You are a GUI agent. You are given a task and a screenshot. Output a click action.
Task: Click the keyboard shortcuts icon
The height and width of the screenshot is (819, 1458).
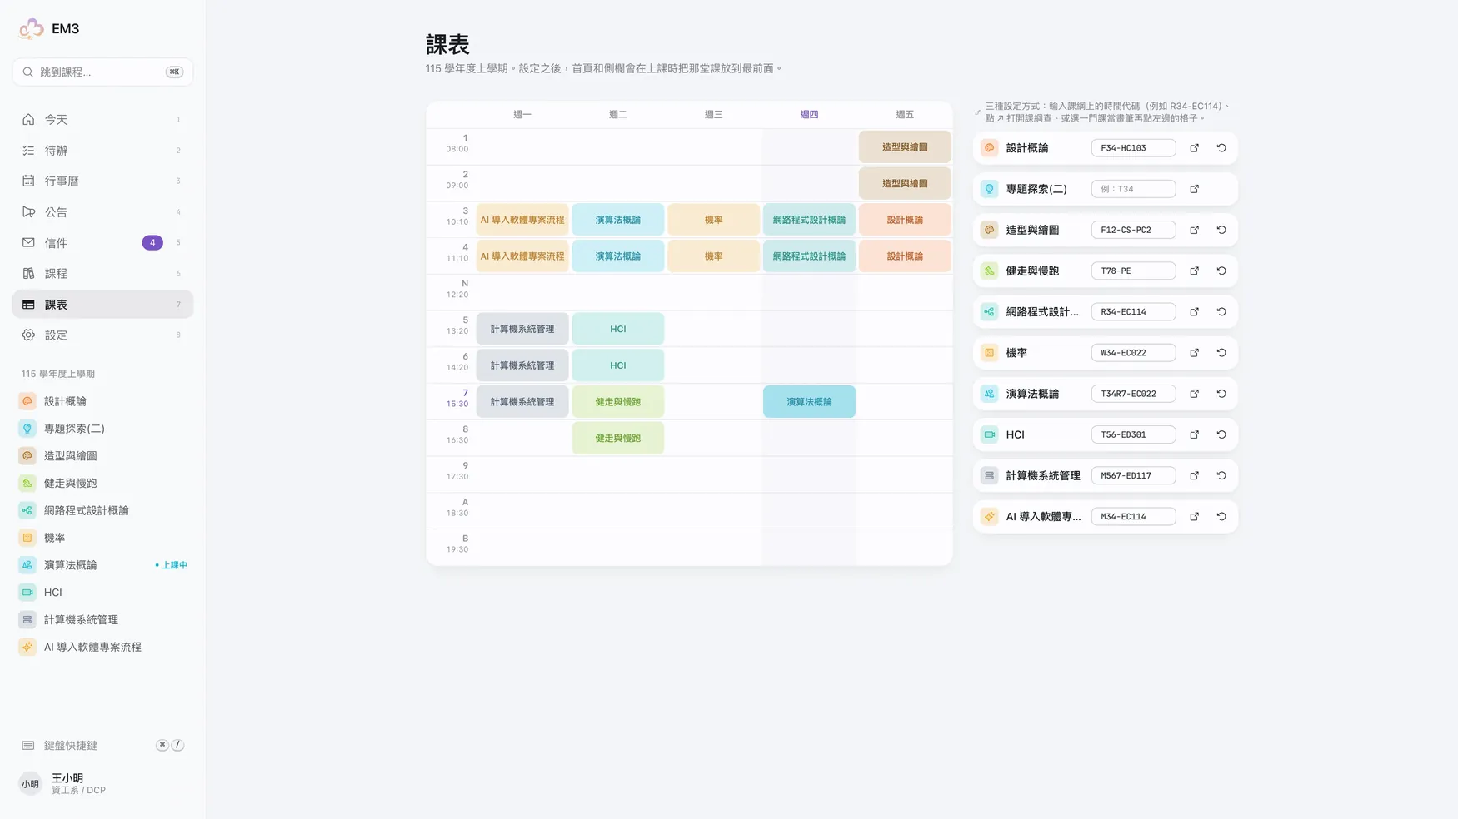click(x=28, y=745)
